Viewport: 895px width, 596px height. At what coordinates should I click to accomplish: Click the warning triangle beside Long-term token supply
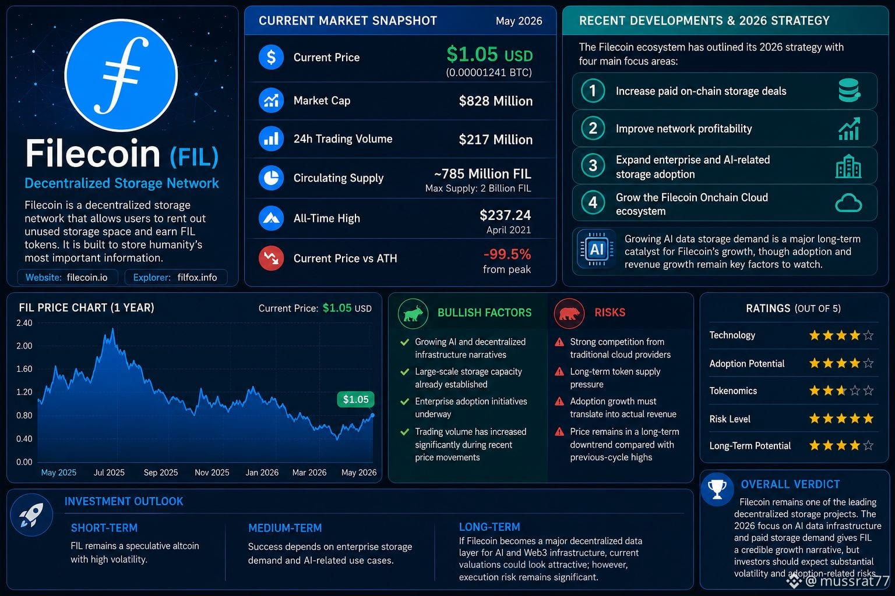559,371
